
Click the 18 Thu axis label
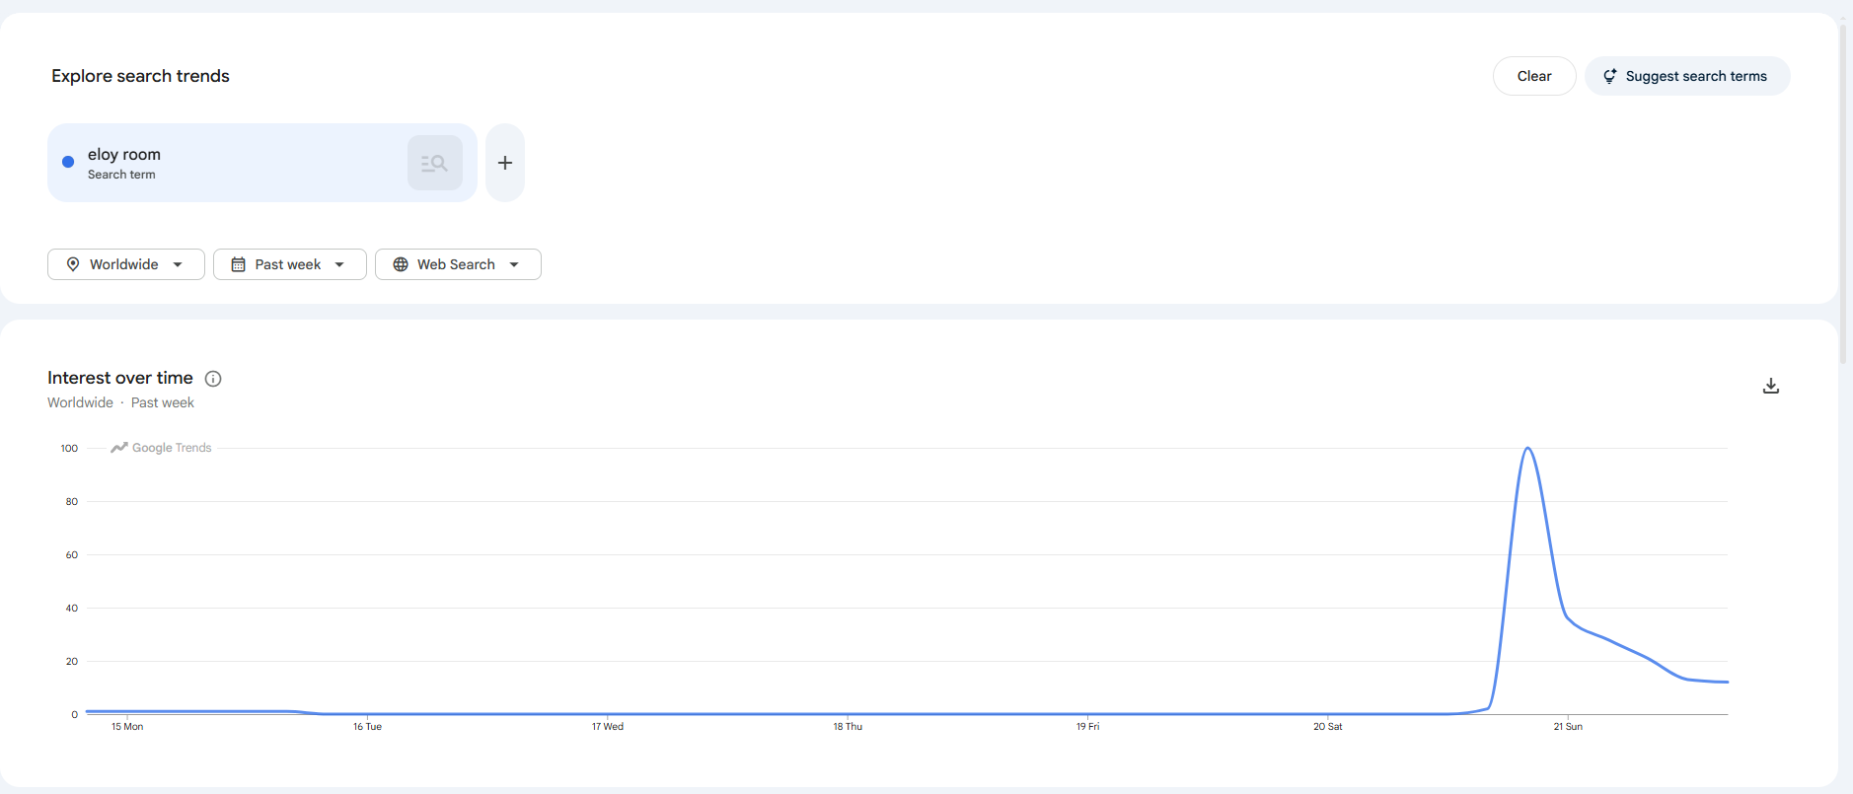click(x=848, y=727)
